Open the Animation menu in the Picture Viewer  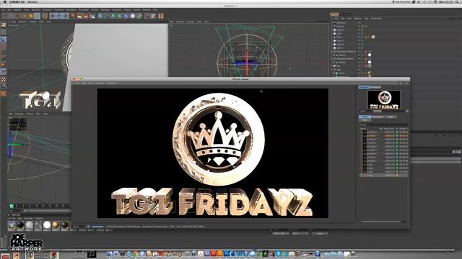pyautogui.click(x=111, y=83)
